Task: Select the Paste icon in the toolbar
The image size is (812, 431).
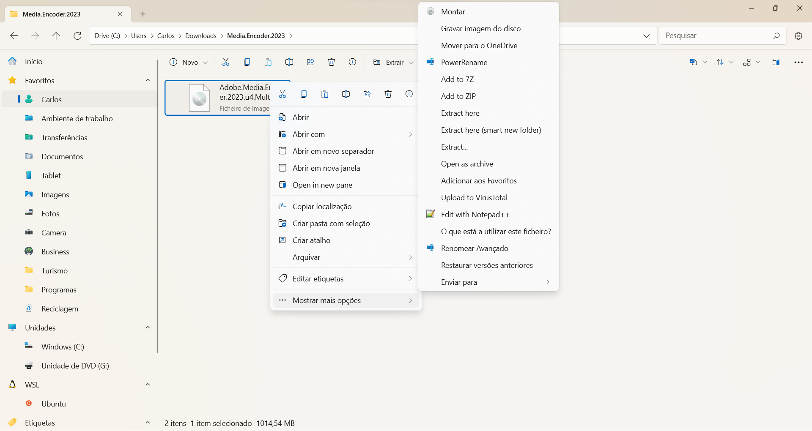Action: (x=268, y=62)
